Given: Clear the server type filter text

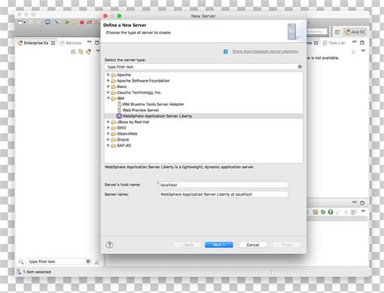Looking at the screenshot, I should click(300, 66).
